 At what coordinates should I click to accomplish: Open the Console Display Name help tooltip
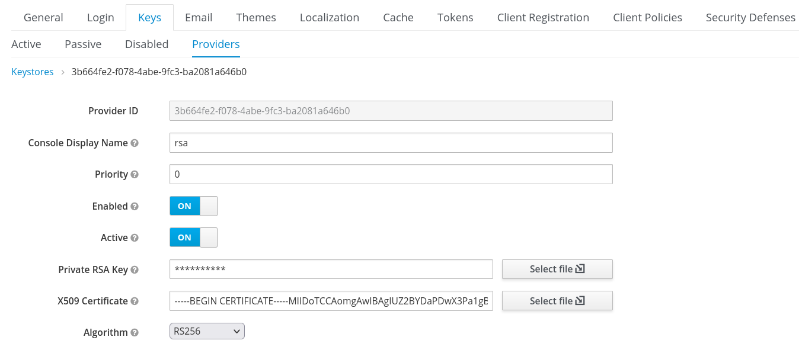[x=135, y=143]
